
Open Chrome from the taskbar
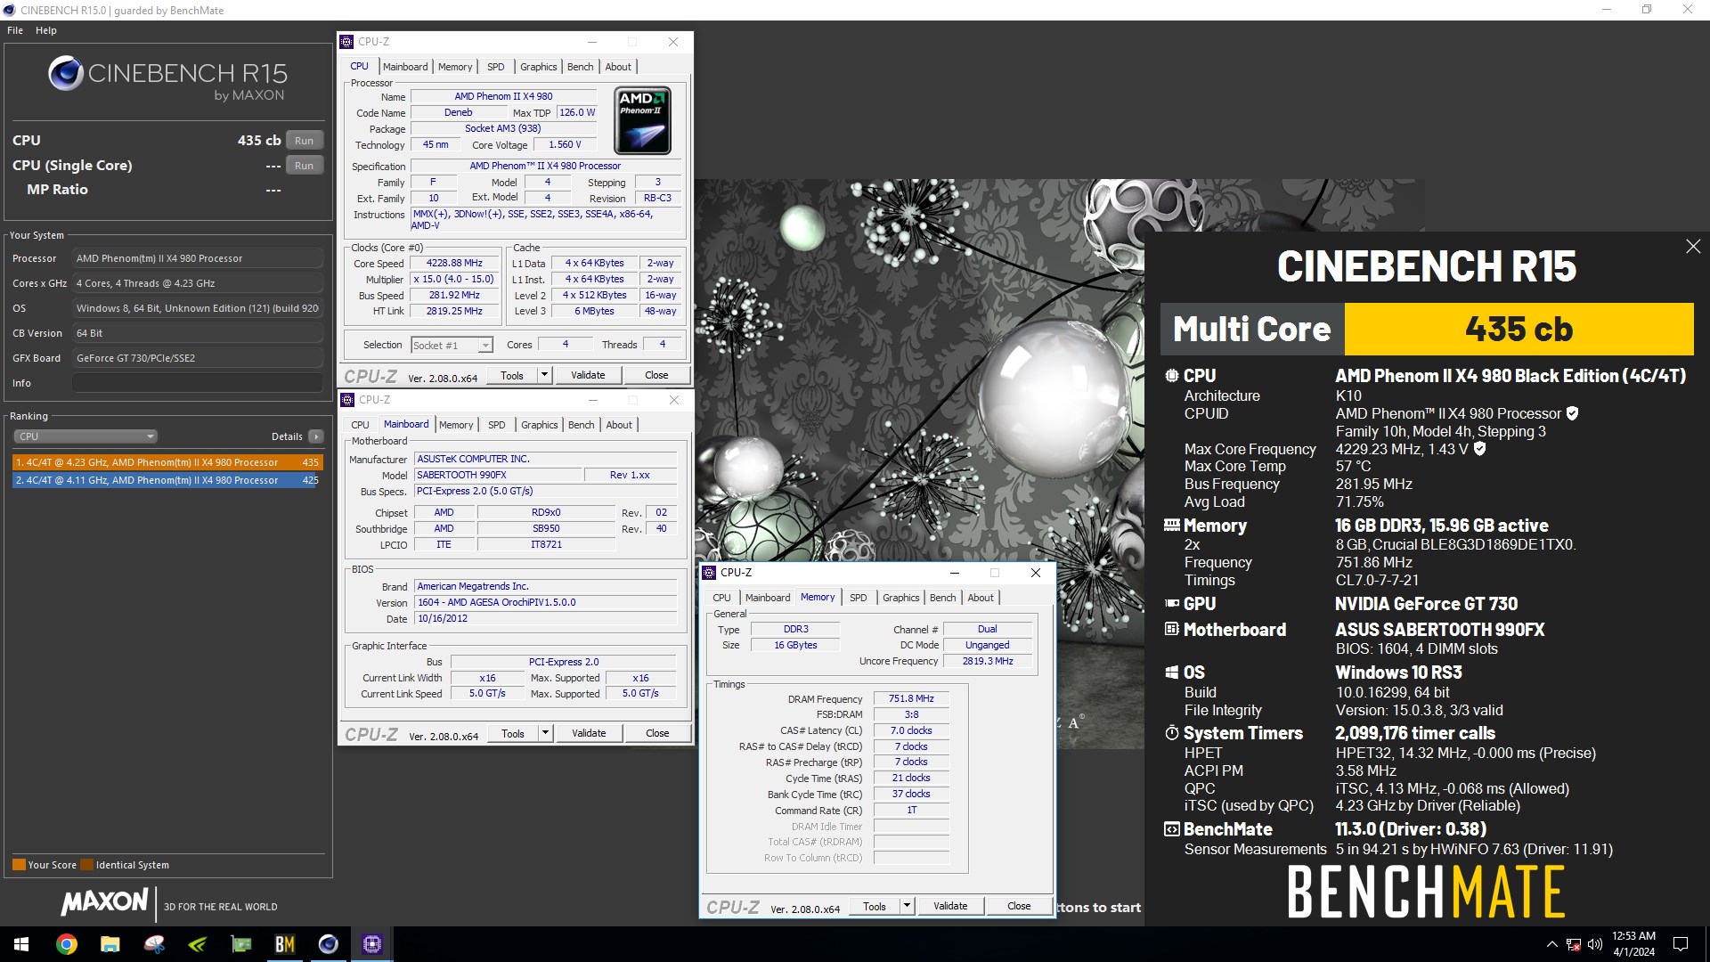(66, 944)
